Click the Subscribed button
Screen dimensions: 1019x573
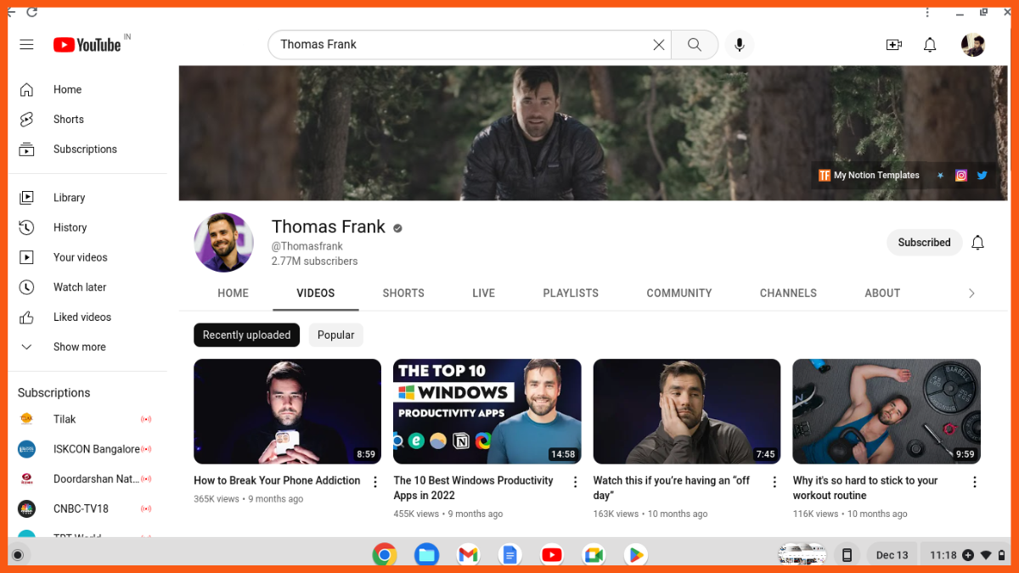[924, 243]
